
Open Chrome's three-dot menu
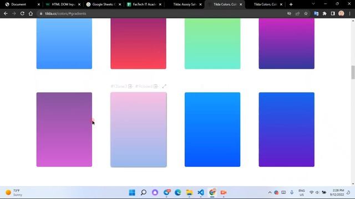coord(350,13)
